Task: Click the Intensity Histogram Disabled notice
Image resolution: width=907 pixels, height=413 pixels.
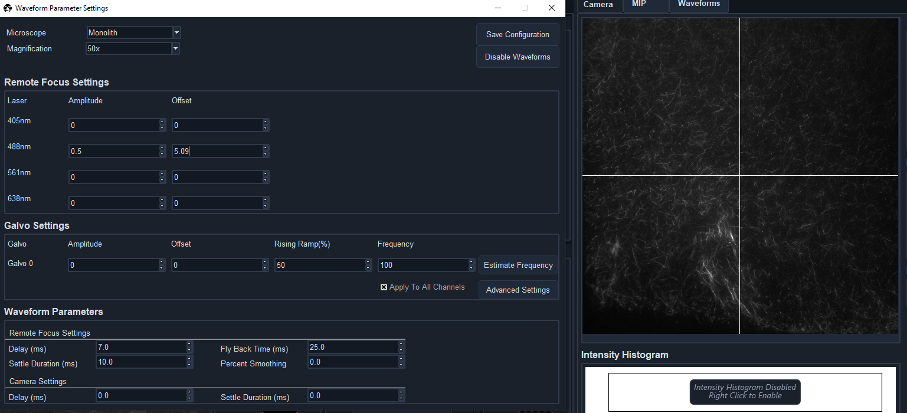Action: click(745, 392)
